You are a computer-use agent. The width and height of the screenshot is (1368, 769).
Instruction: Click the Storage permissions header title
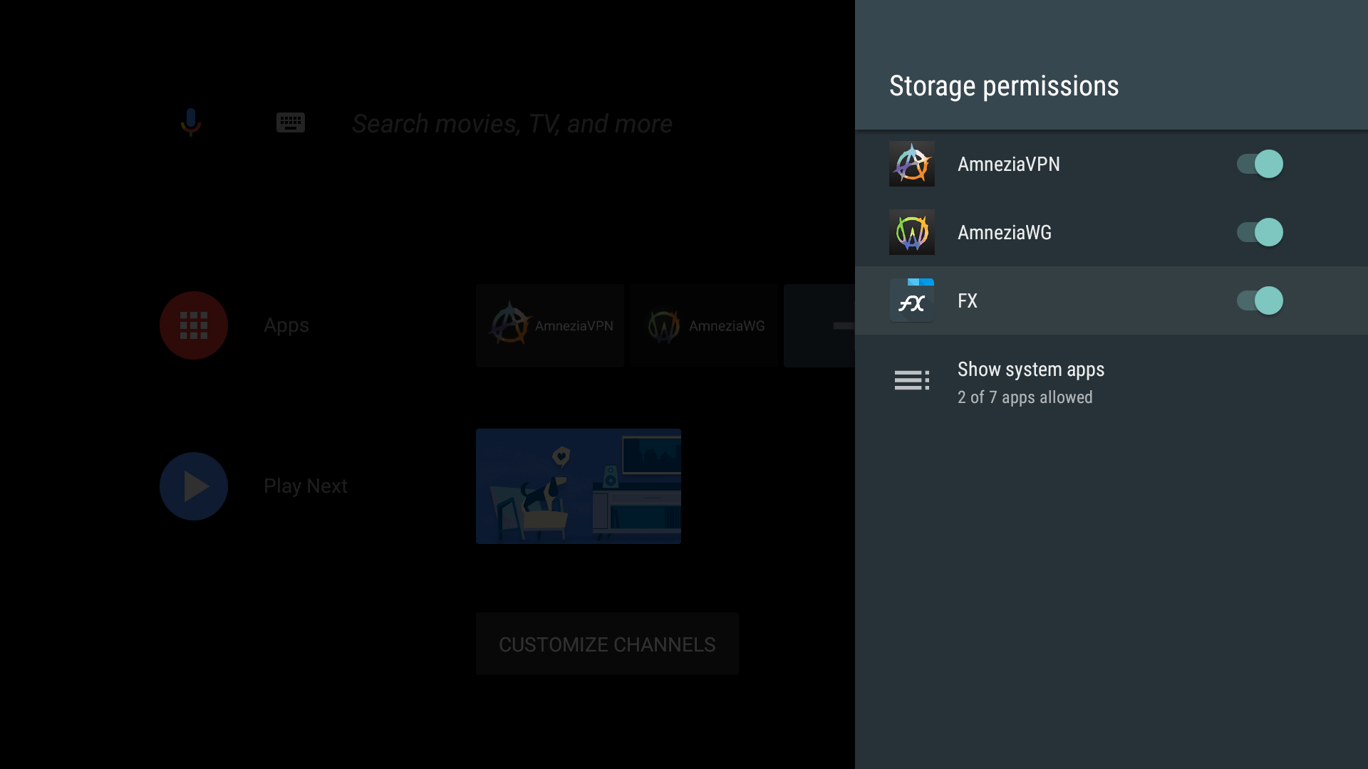(x=1004, y=86)
